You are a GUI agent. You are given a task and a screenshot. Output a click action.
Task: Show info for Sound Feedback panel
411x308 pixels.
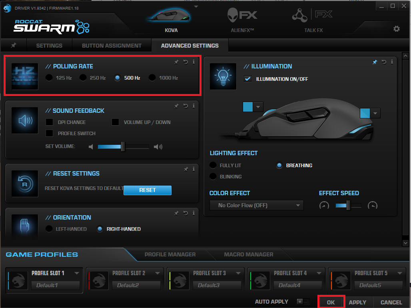[x=194, y=106]
